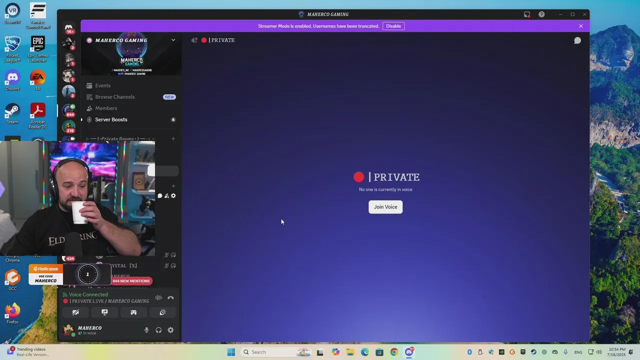The image size is (640, 360).
Task: Click the speaker icon beside PRIVATE header
Action: point(194,40)
